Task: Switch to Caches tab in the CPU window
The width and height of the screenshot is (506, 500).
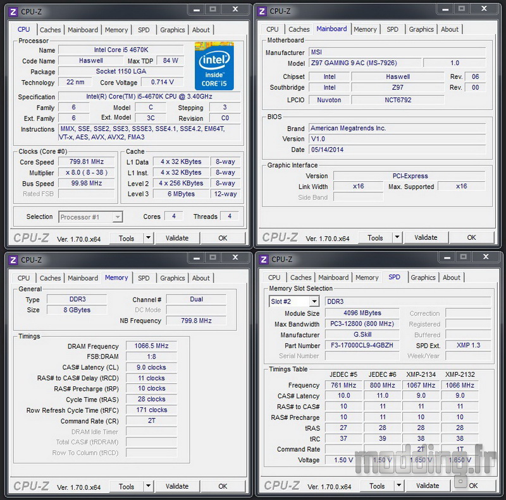Action: tap(50, 30)
